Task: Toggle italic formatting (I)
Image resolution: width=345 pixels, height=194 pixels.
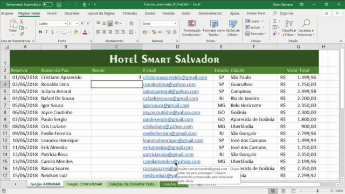Action: point(46,32)
